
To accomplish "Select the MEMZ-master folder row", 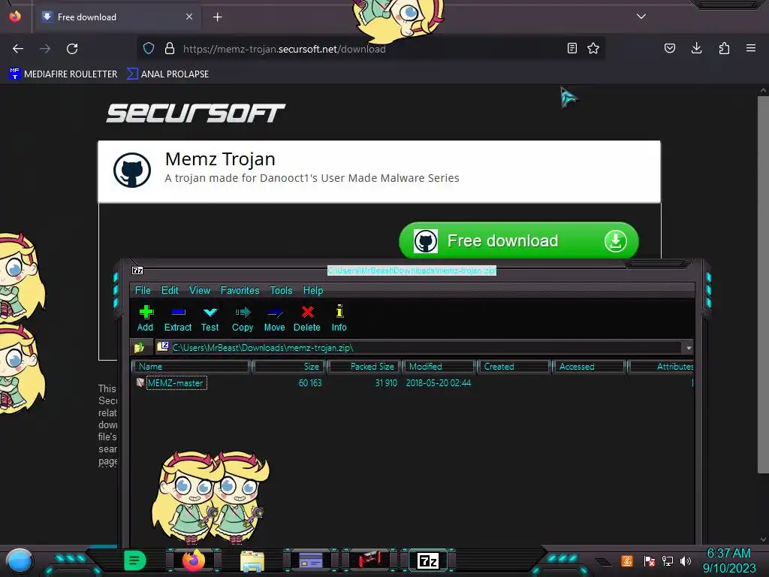I will click(412, 382).
